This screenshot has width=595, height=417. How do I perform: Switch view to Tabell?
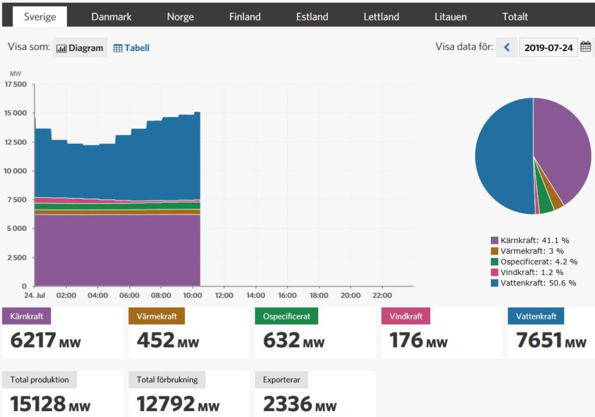pyautogui.click(x=131, y=48)
